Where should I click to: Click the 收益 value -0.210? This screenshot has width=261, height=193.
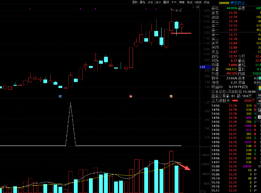(x=233, y=87)
